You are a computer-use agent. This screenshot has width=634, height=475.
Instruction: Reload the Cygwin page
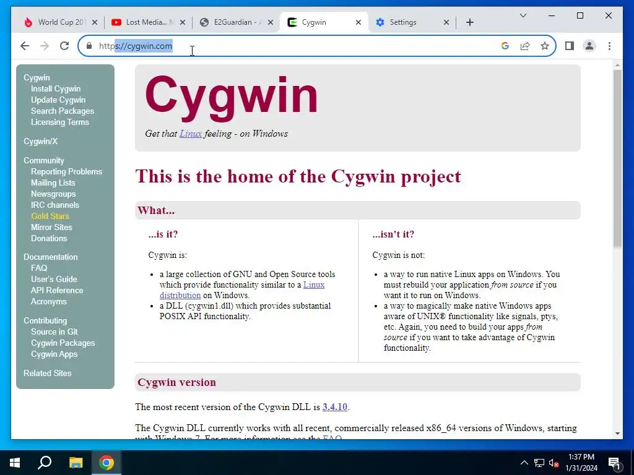[64, 46]
